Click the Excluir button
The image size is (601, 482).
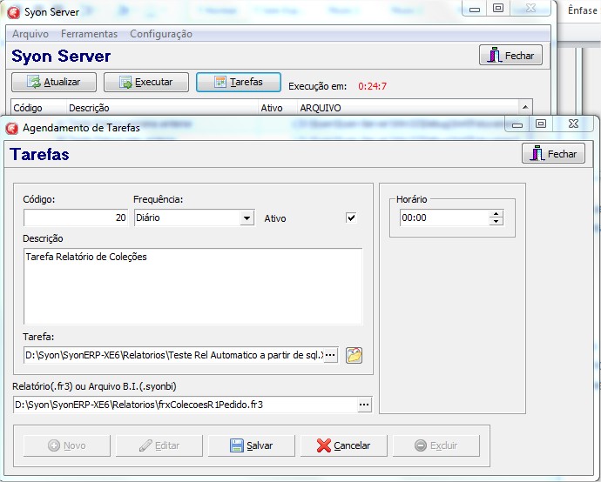point(436,445)
